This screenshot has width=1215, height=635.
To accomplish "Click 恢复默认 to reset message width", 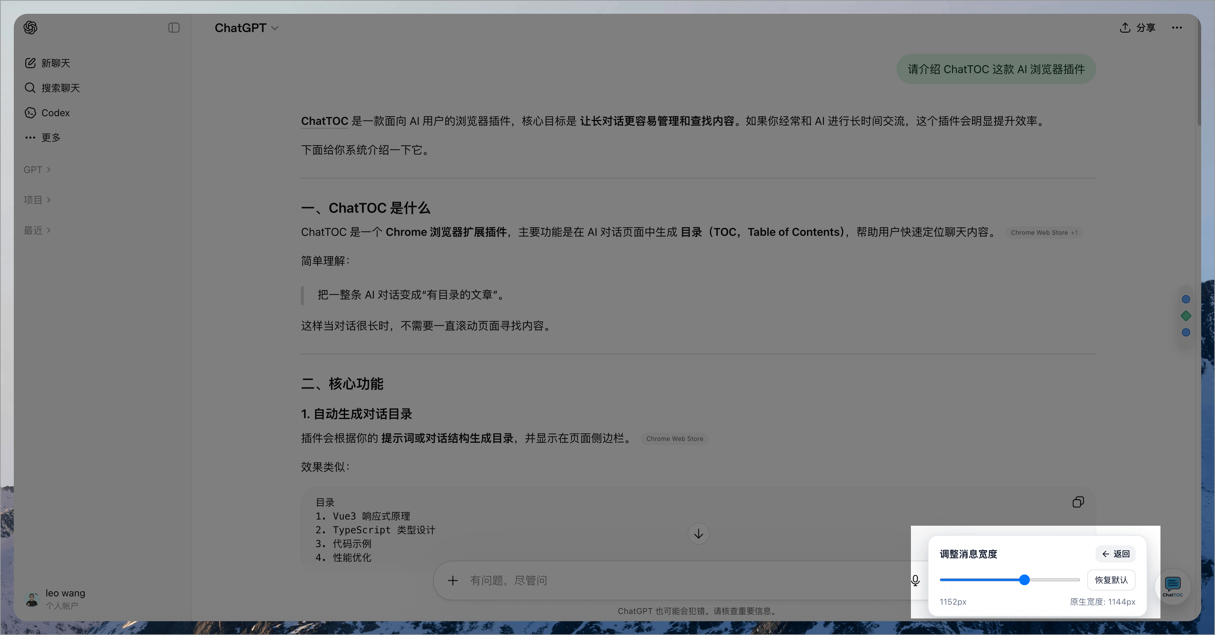I will click(x=1111, y=580).
